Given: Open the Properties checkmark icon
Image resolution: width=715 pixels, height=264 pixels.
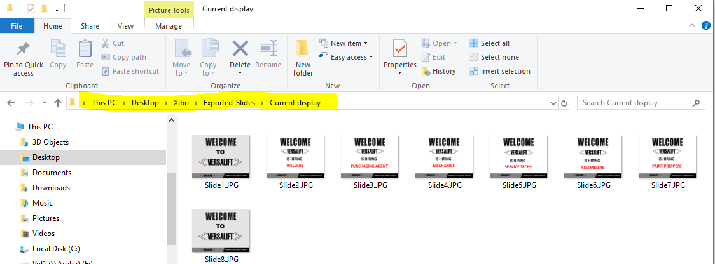Looking at the screenshot, I should 400,49.
